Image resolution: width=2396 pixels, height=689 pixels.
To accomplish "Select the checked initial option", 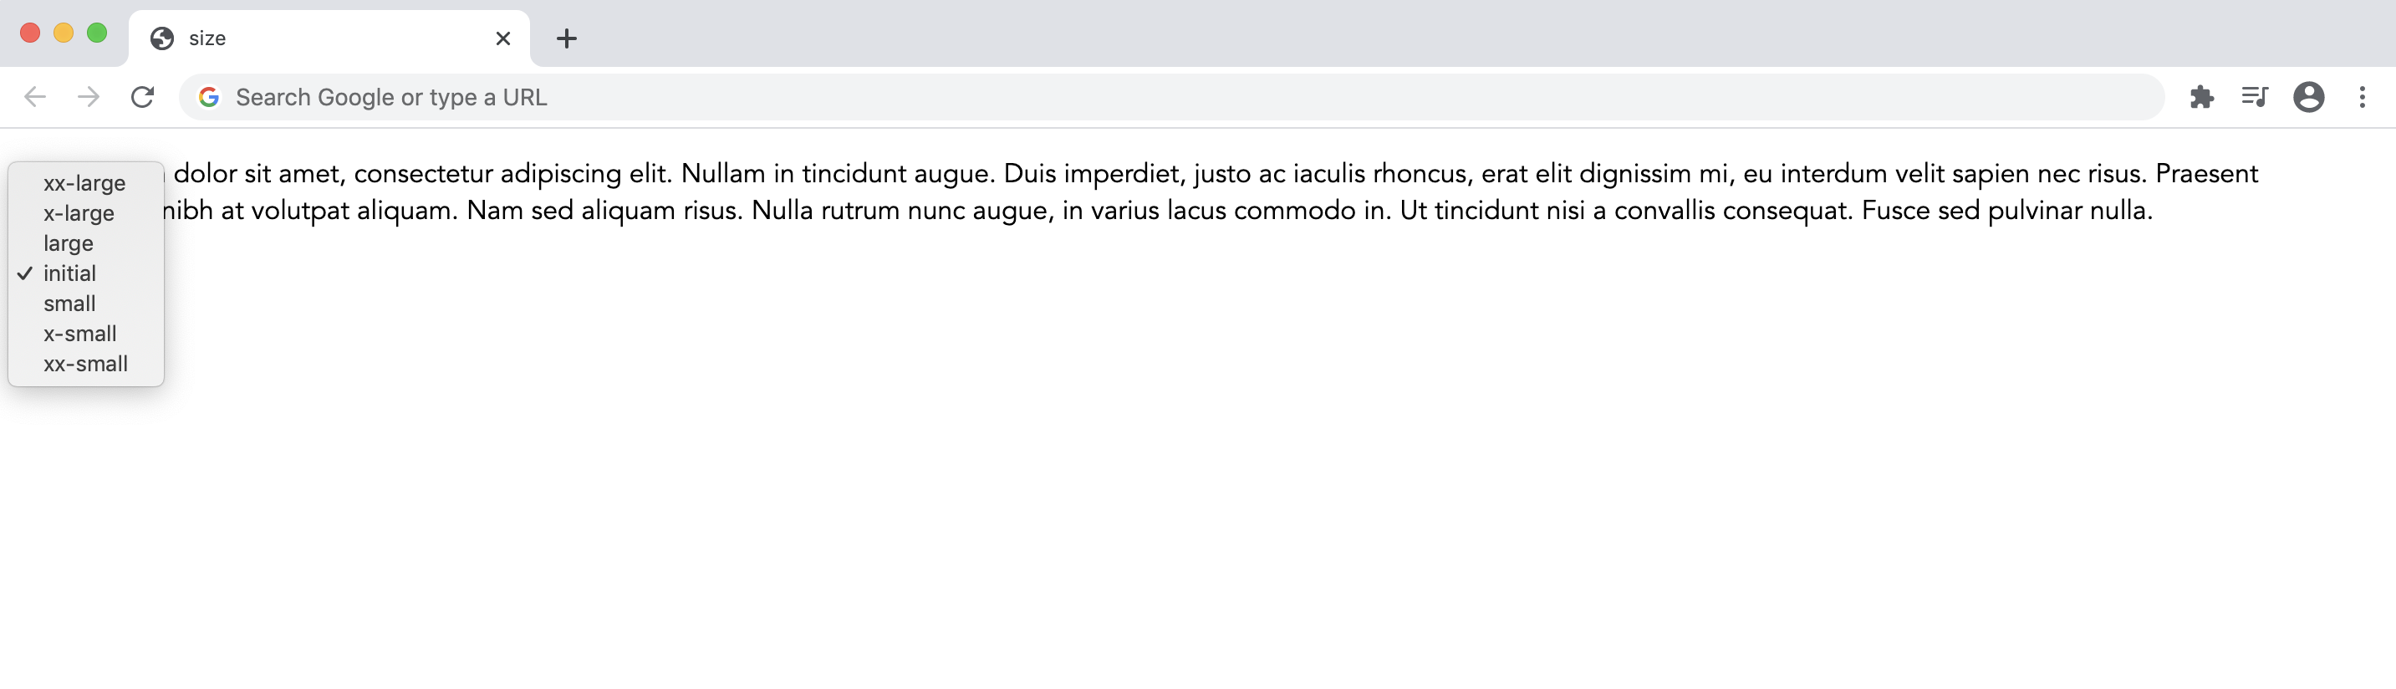I will click(x=69, y=273).
